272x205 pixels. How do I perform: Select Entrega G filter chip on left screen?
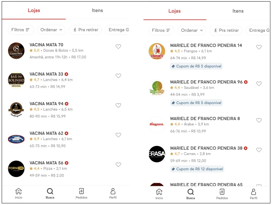click(x=117, y=30)
